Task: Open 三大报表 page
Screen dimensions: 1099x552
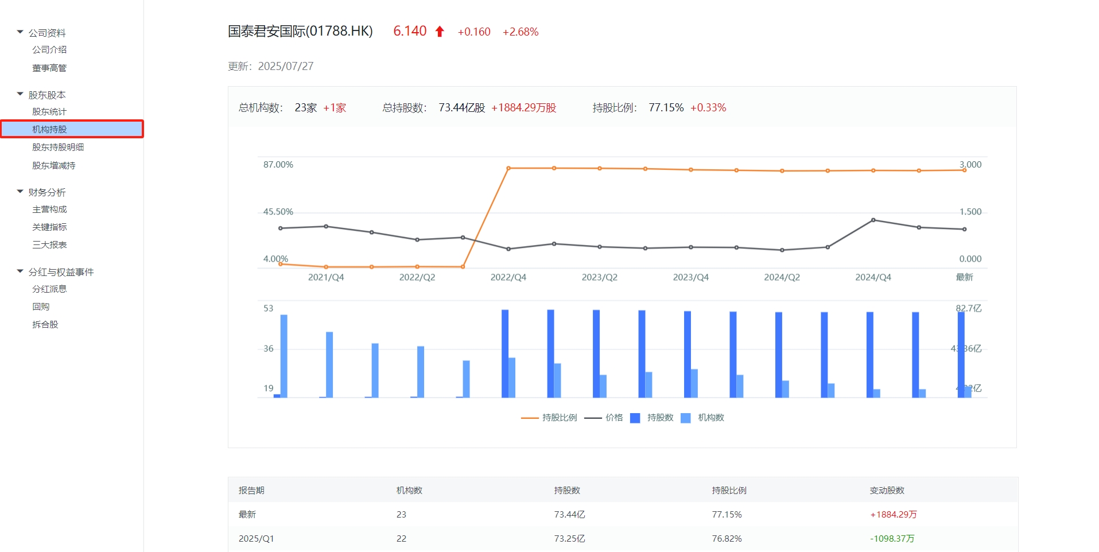Action: 49,245
